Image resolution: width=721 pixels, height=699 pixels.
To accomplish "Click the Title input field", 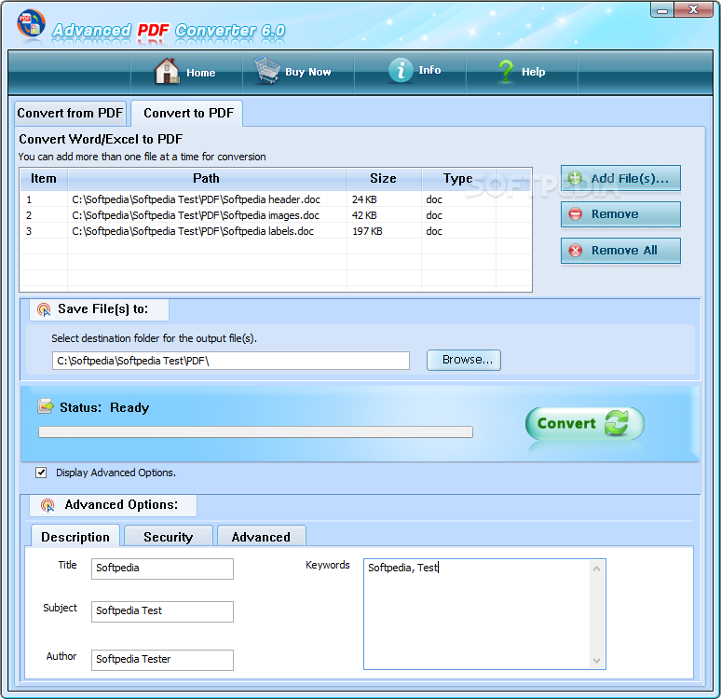I will click(162, 569).
